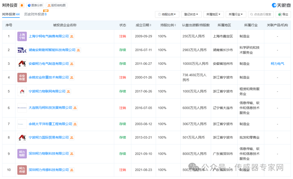This screenshot has width=293, height=179.
Task: Click equity structure icon beside 余姚太平洋称重工程有限公司
Action: tap(75, 124)
